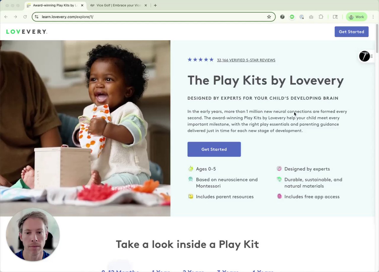
Task: Switch to the Vice Golf tab
Action: coord(119,5)
